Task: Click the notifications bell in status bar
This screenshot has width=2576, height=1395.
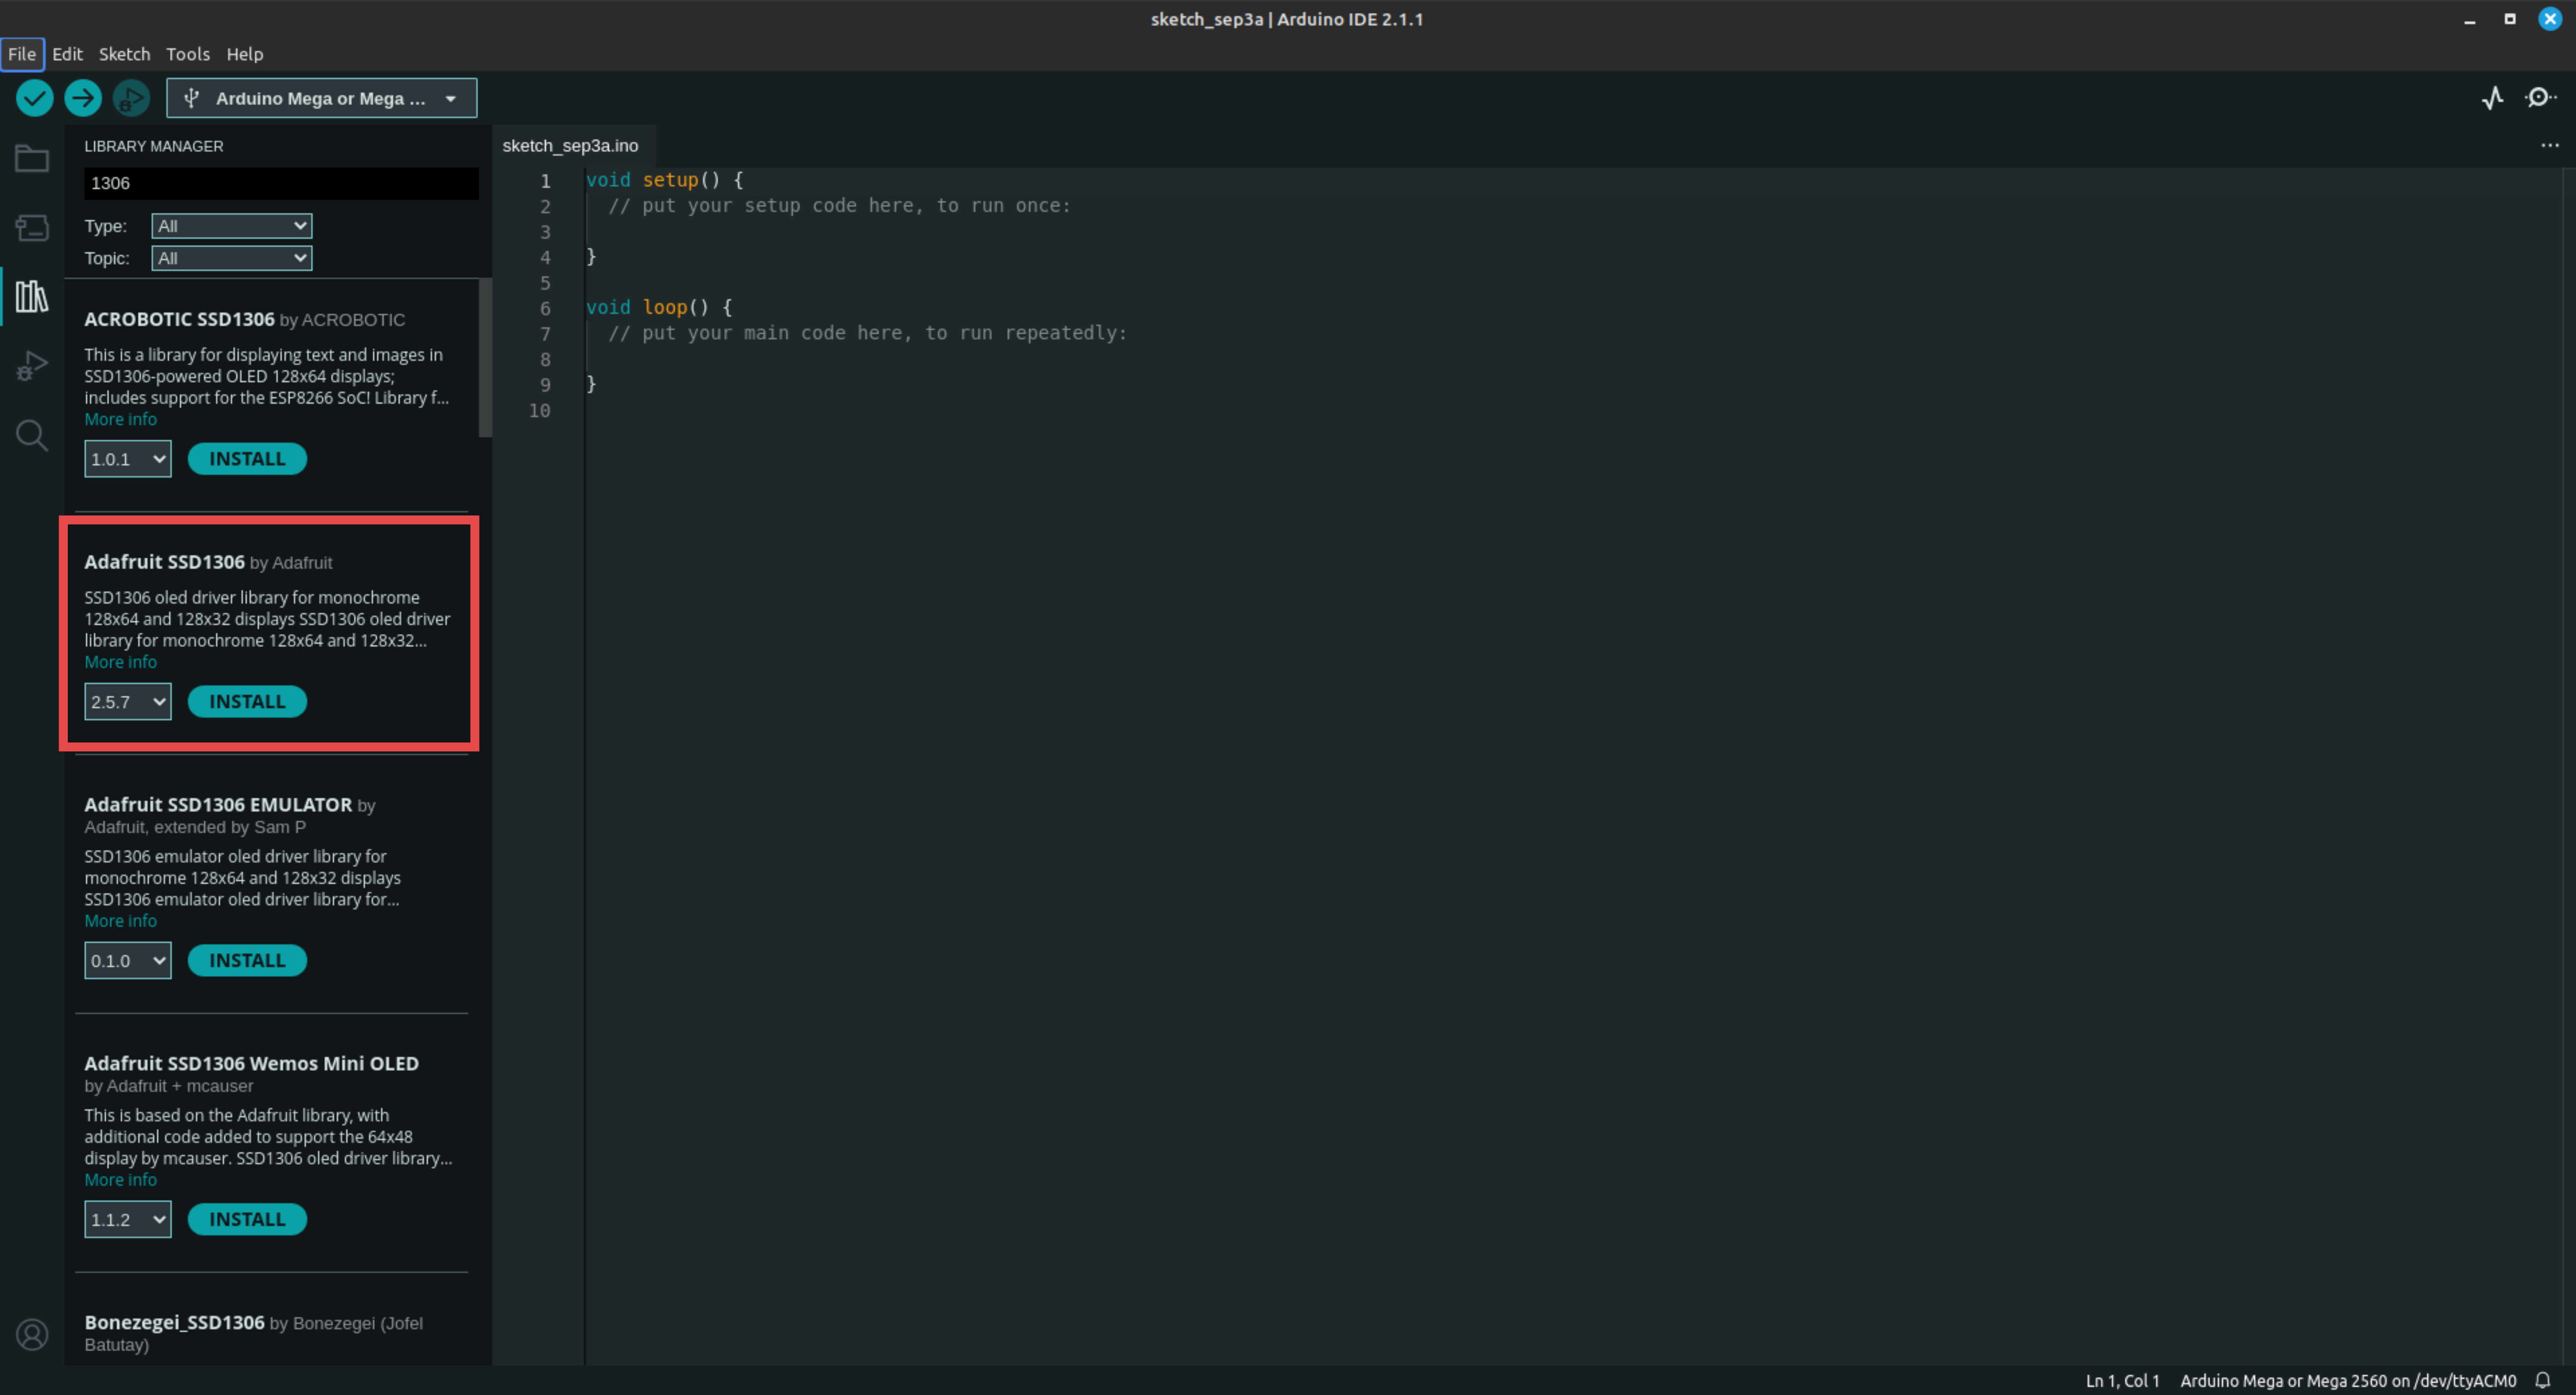Action: click(2543, 1380)
